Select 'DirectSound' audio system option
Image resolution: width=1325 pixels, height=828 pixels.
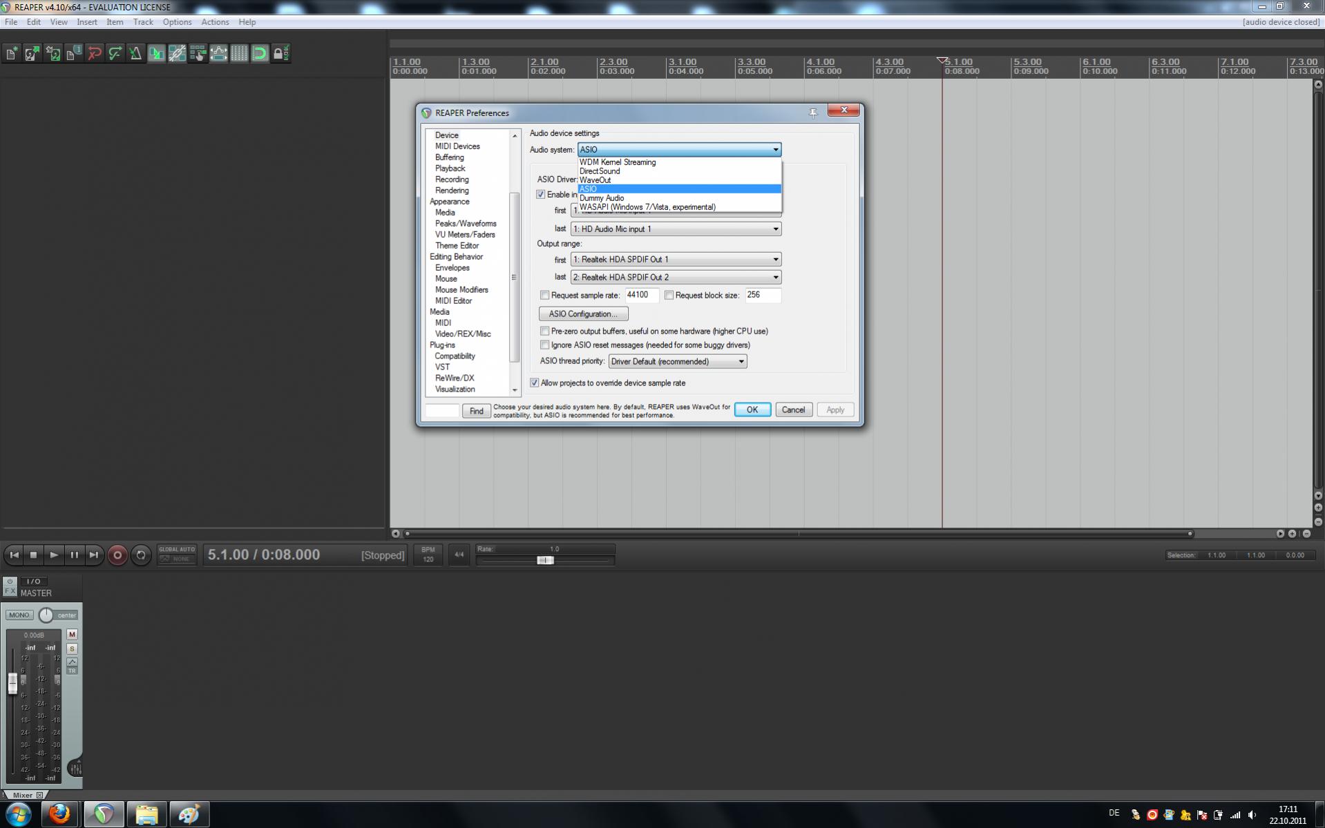coord(680,171)
